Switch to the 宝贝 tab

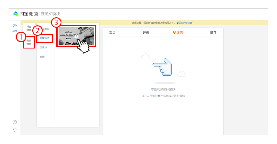(x=112, y=32)
